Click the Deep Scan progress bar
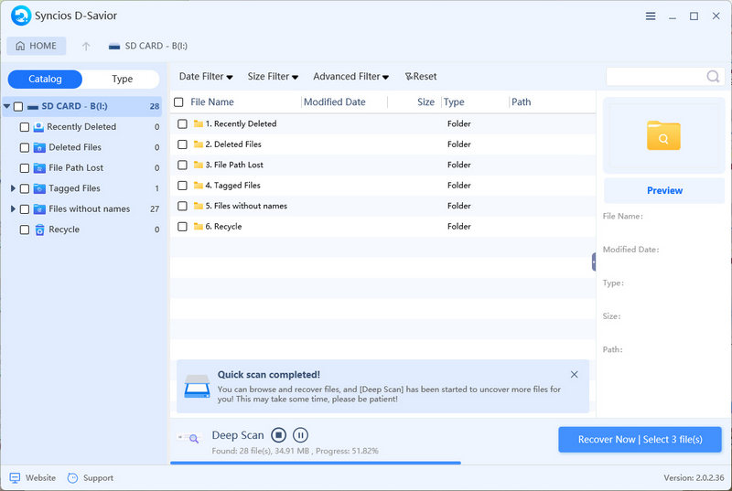Screen dimensions: 732x491 pos(316,463)
